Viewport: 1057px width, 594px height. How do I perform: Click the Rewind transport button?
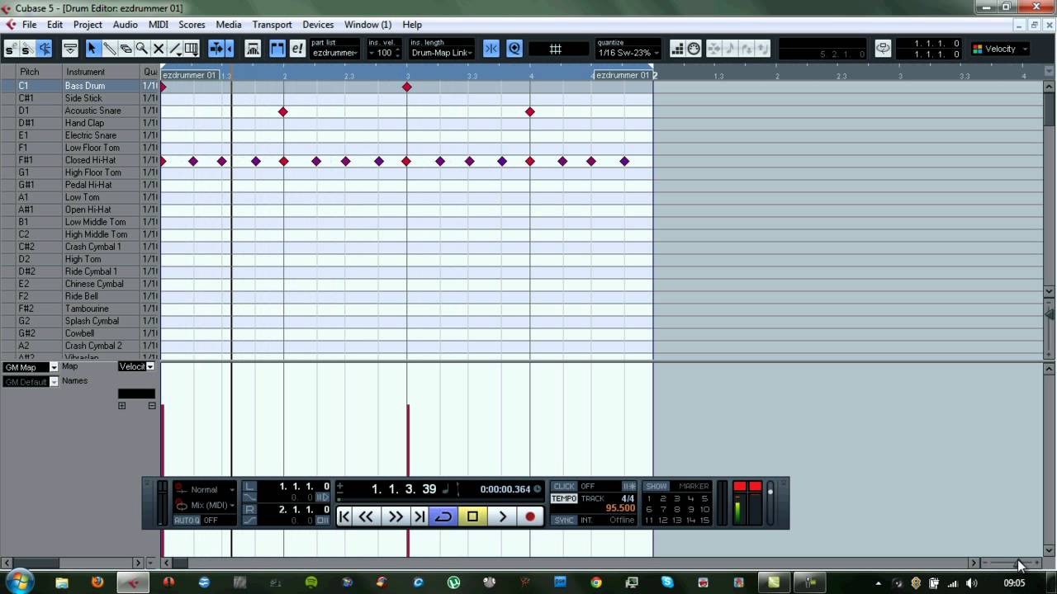coord(366,516)
